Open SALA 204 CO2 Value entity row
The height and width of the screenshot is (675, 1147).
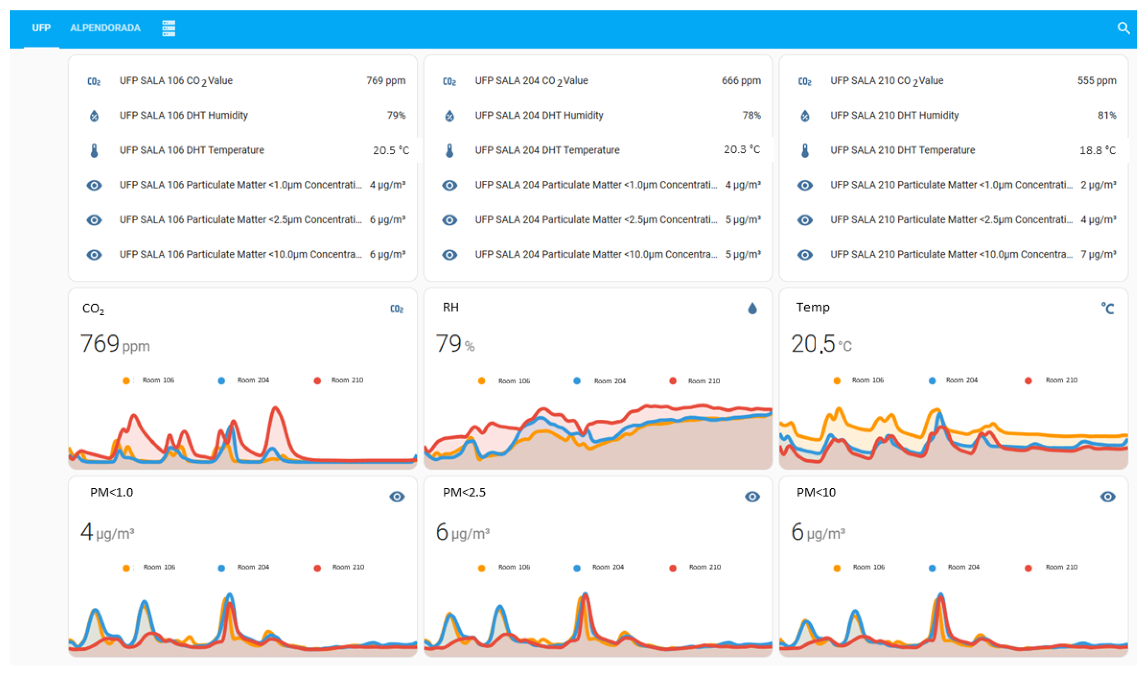point(531,80)
